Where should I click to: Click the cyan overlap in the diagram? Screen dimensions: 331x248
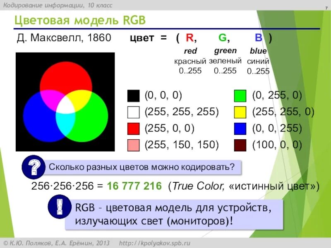coord(65,124)
